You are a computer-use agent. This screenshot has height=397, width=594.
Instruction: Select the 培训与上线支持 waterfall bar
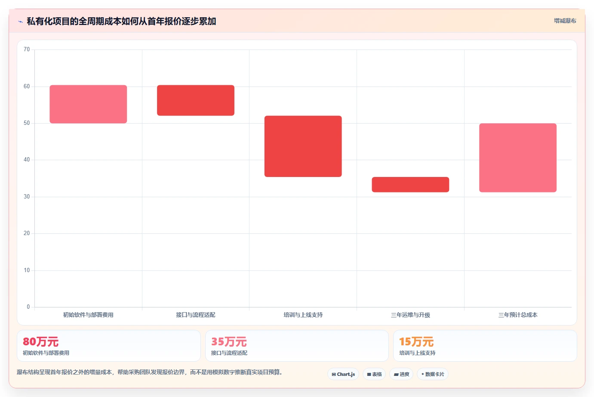click(x=303, y=146)
